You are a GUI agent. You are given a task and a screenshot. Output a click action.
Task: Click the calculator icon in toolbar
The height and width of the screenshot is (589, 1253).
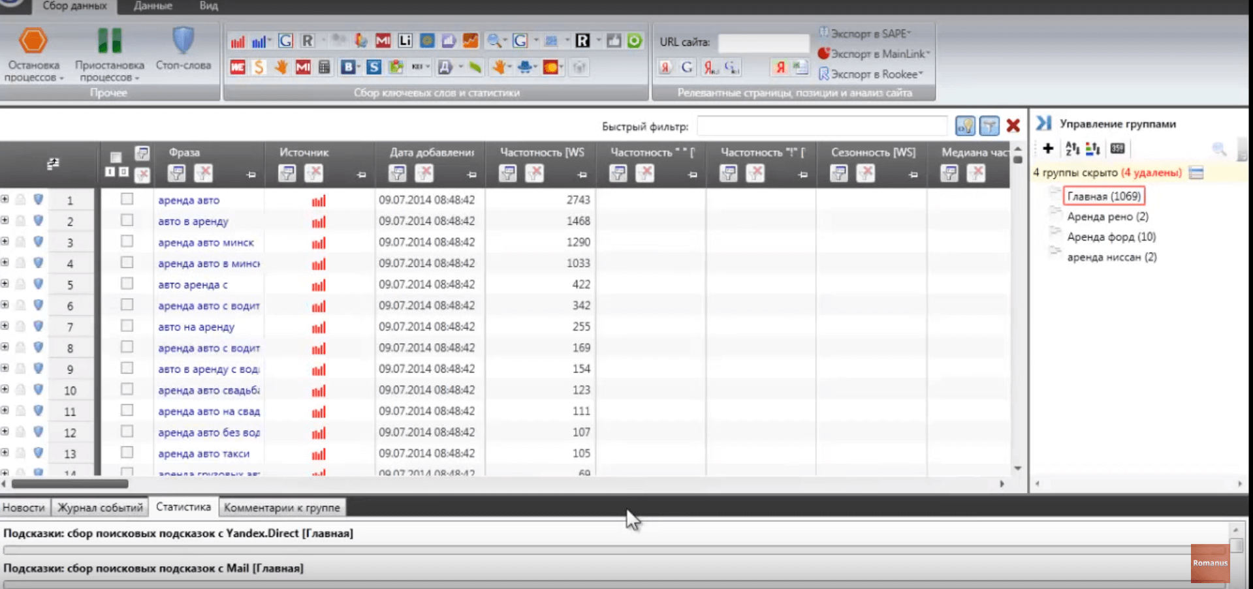(325, 67)
